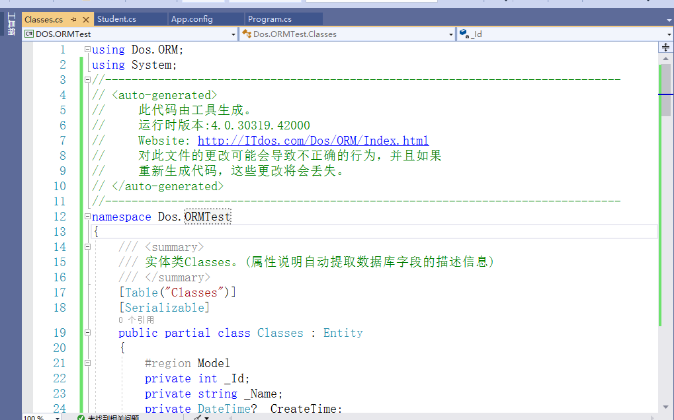Collapse the namespace Dos.ORMTest block
Image resolution: width=674 pixels, height=420 pixels.
point(87,216)
